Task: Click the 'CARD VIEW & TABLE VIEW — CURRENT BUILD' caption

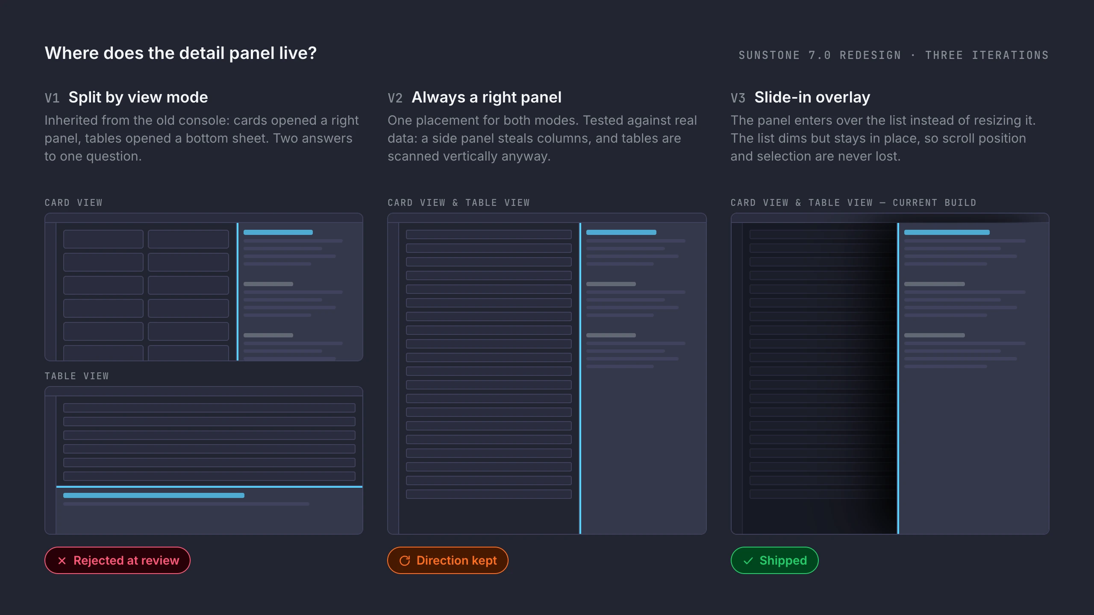Action: point(853,202)
